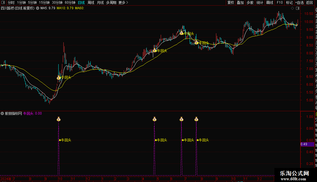Click the 7.50 price axis label
Viewport: 317px width, 182px height.
click(310, 61)
